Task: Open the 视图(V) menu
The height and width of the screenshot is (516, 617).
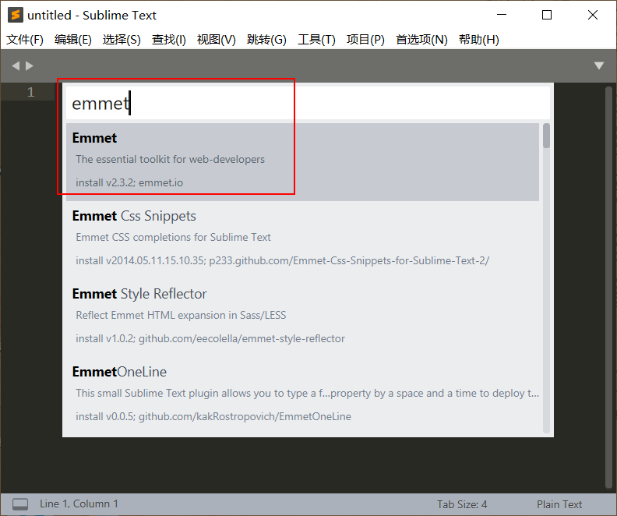Action: [217, 40]
